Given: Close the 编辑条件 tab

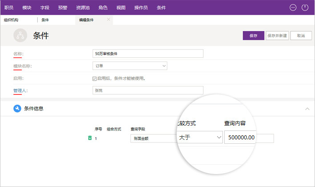Looking at the screenshot, I should pyautogui.click(x=109, y=20).
